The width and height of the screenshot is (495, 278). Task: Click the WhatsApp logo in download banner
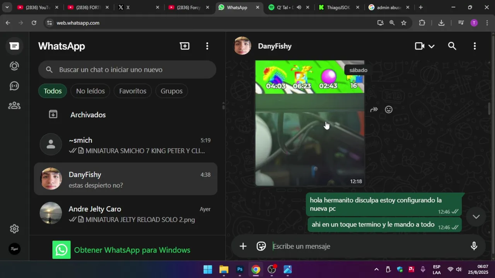coord(61,250)
